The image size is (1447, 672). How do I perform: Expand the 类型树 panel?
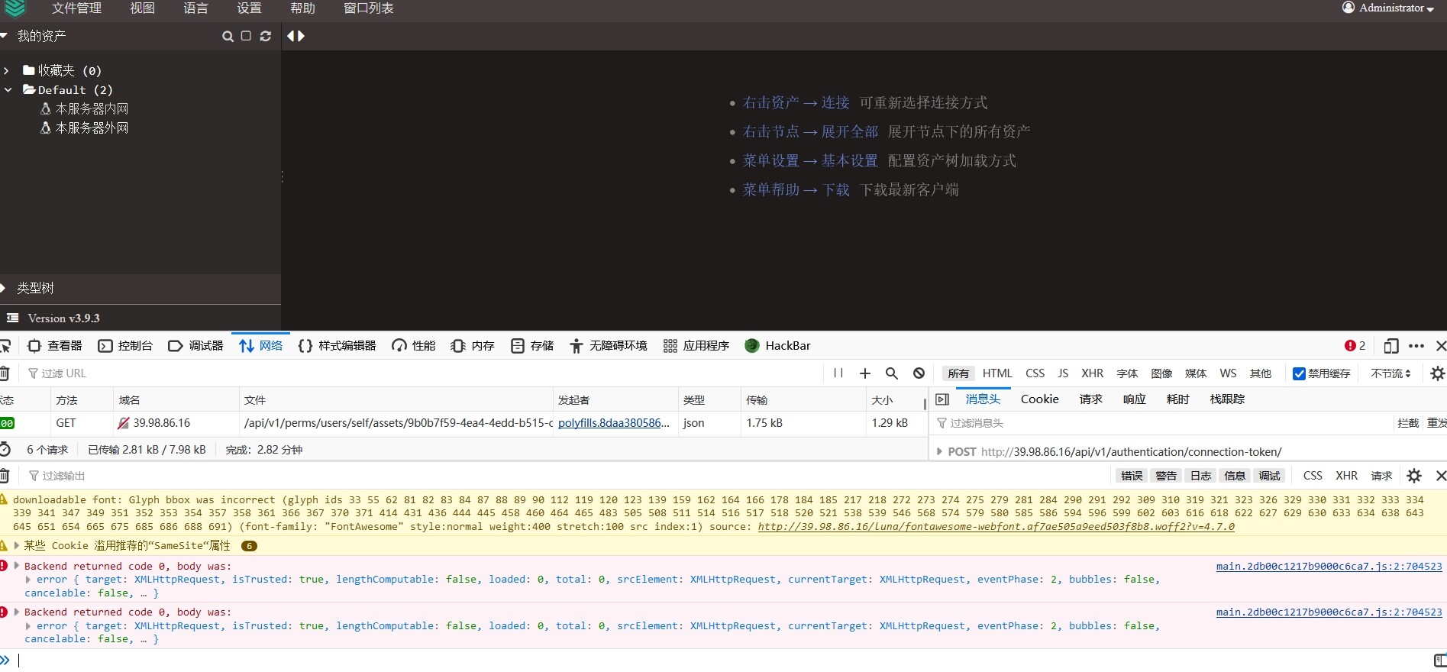3,288
